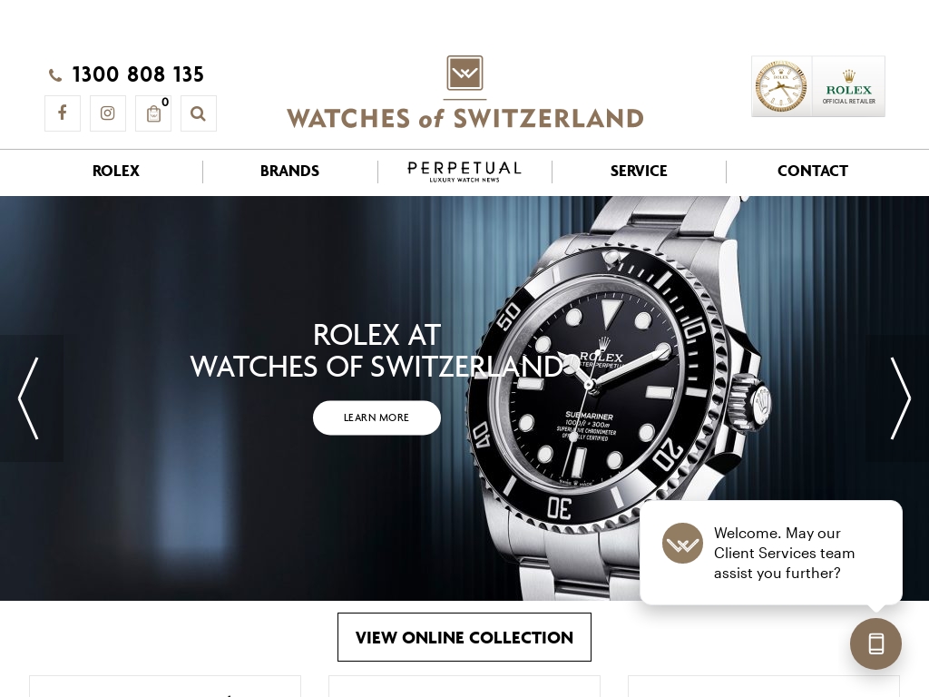Open the Facebook page icon
The width and height of the screenshot is (929, 697).
coord(63,113)
